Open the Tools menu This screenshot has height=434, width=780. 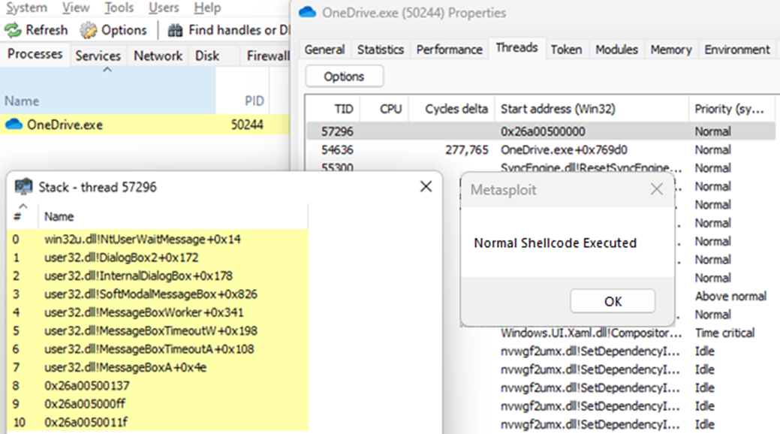[119, 8]
